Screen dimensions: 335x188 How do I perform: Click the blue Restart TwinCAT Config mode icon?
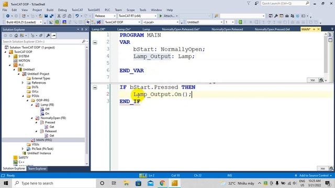(x=64, y=22)
